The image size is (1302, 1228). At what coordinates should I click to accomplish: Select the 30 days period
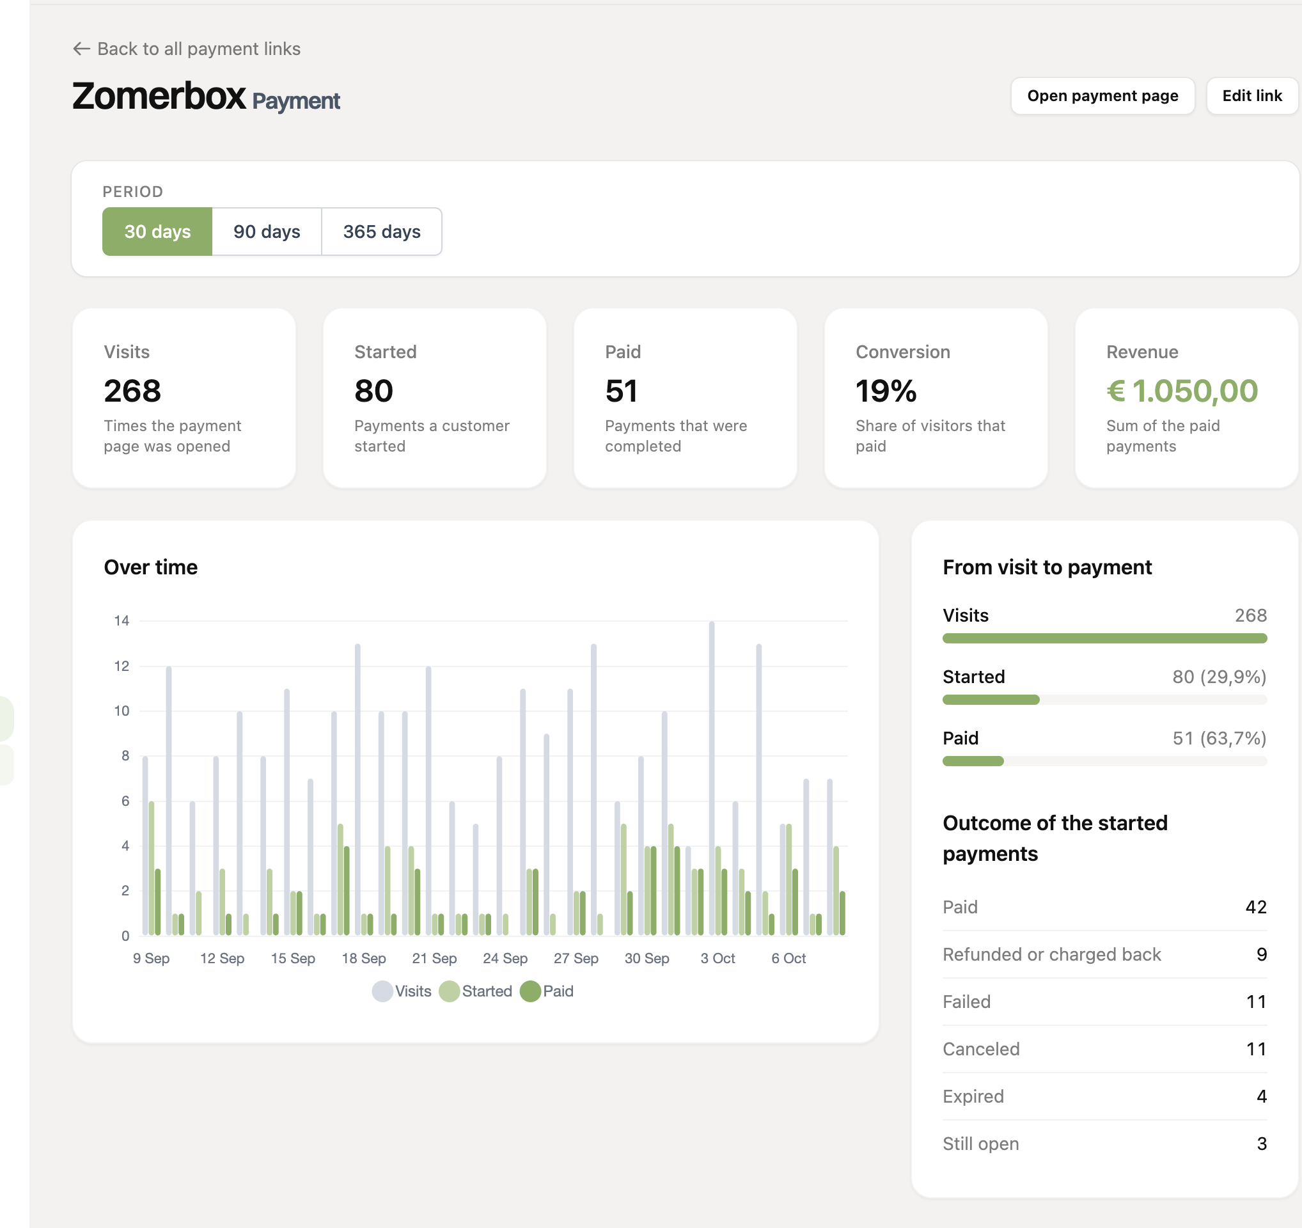pos(157,231)
